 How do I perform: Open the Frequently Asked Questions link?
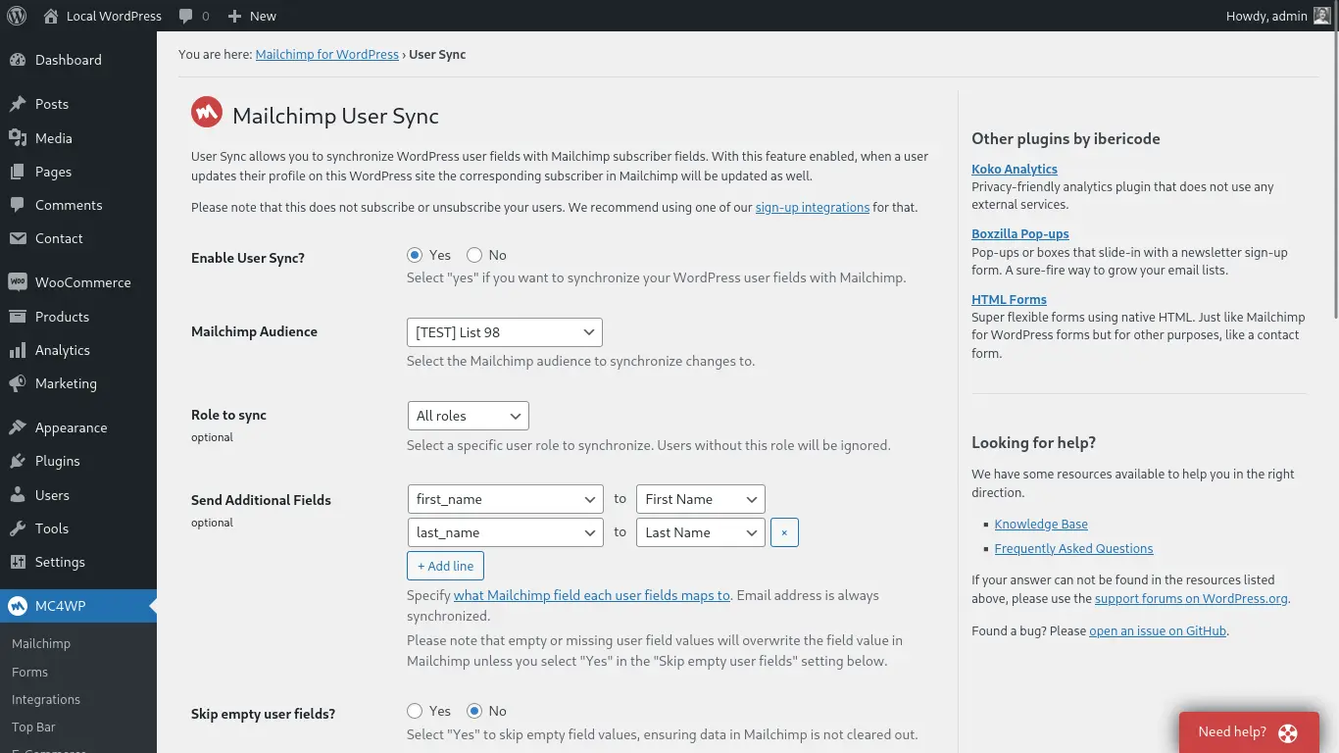pos(1073,549)
